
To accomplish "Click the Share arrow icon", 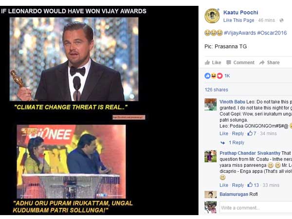I will click(x=262, y=62).
